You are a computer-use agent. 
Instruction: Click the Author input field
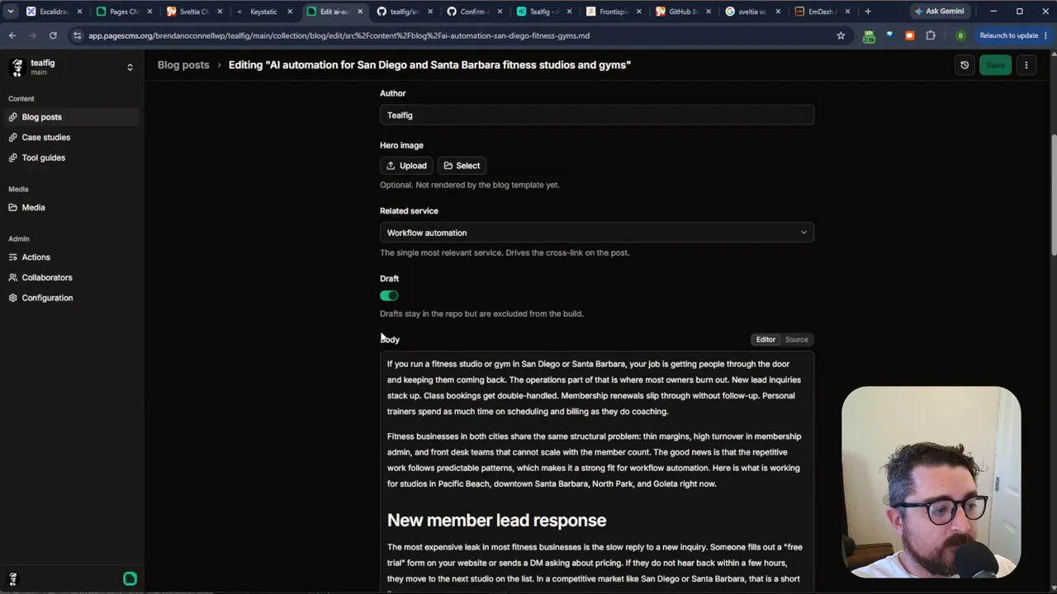[x=597, y=115]
